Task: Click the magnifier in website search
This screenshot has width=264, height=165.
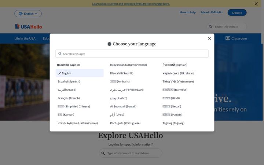Action: 210,27
